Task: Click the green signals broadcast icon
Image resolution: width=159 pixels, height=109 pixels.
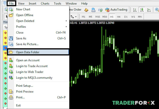Action: pos(100,10)
